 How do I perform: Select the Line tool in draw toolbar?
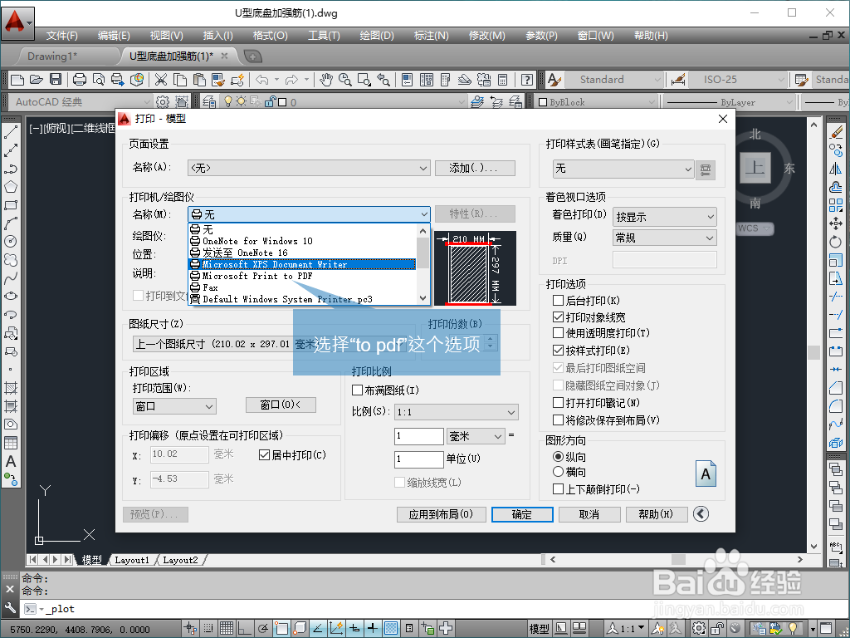tap(11, 132)
